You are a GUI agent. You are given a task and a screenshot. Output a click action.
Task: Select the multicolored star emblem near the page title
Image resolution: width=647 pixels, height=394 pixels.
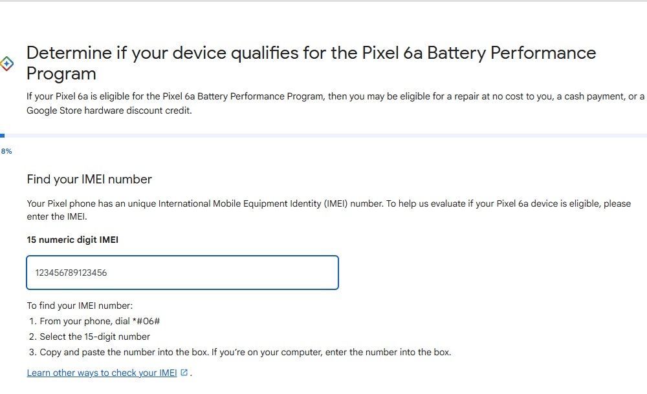coord(5,61)
